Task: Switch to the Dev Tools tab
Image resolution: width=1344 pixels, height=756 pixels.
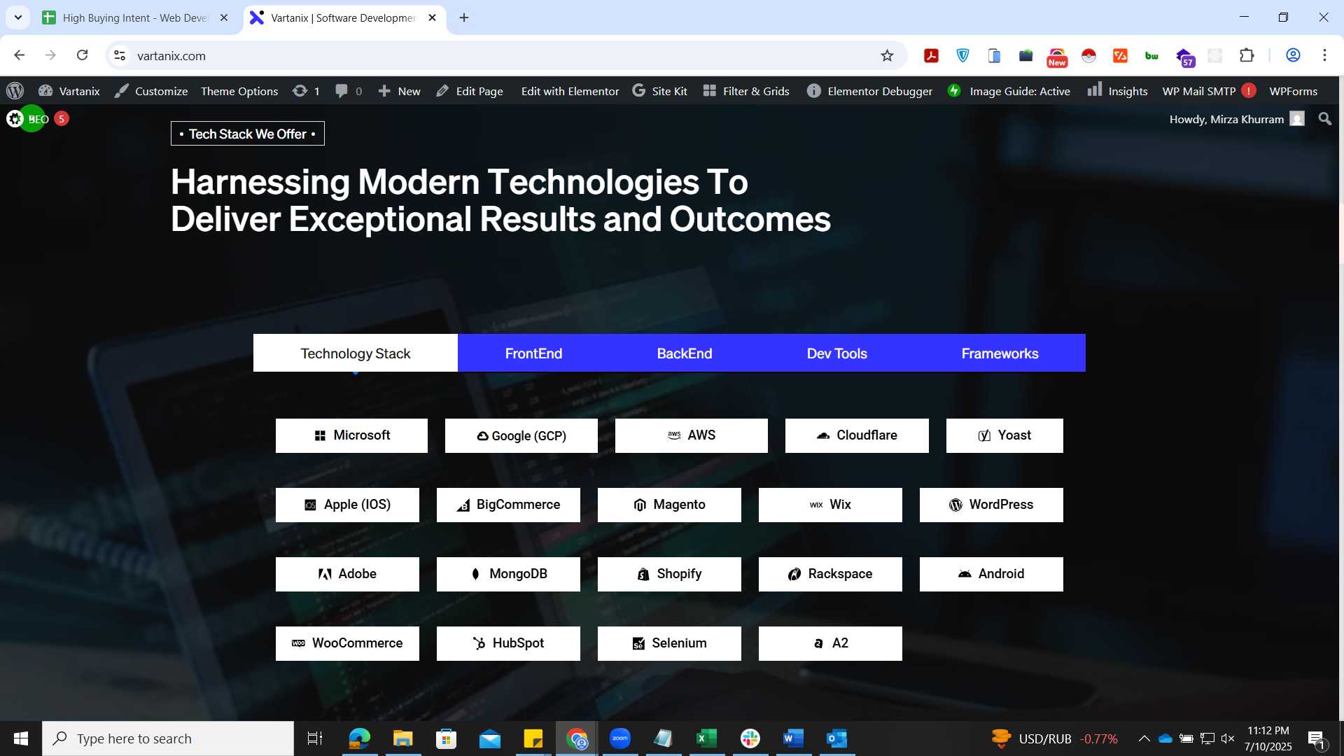Action: (836, 353)
